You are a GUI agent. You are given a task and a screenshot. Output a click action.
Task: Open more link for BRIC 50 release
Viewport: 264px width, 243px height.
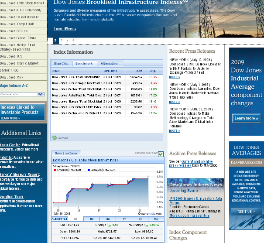[x=175, y=77]
